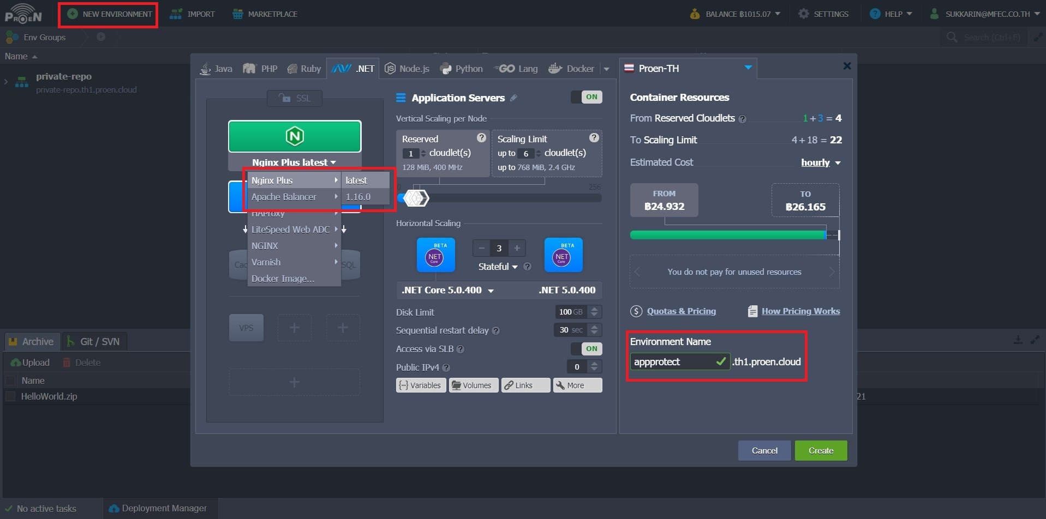Toggle the Application Servers ON switch
This screenshot has height=519, width=1046.
click(x=586, y=97)
